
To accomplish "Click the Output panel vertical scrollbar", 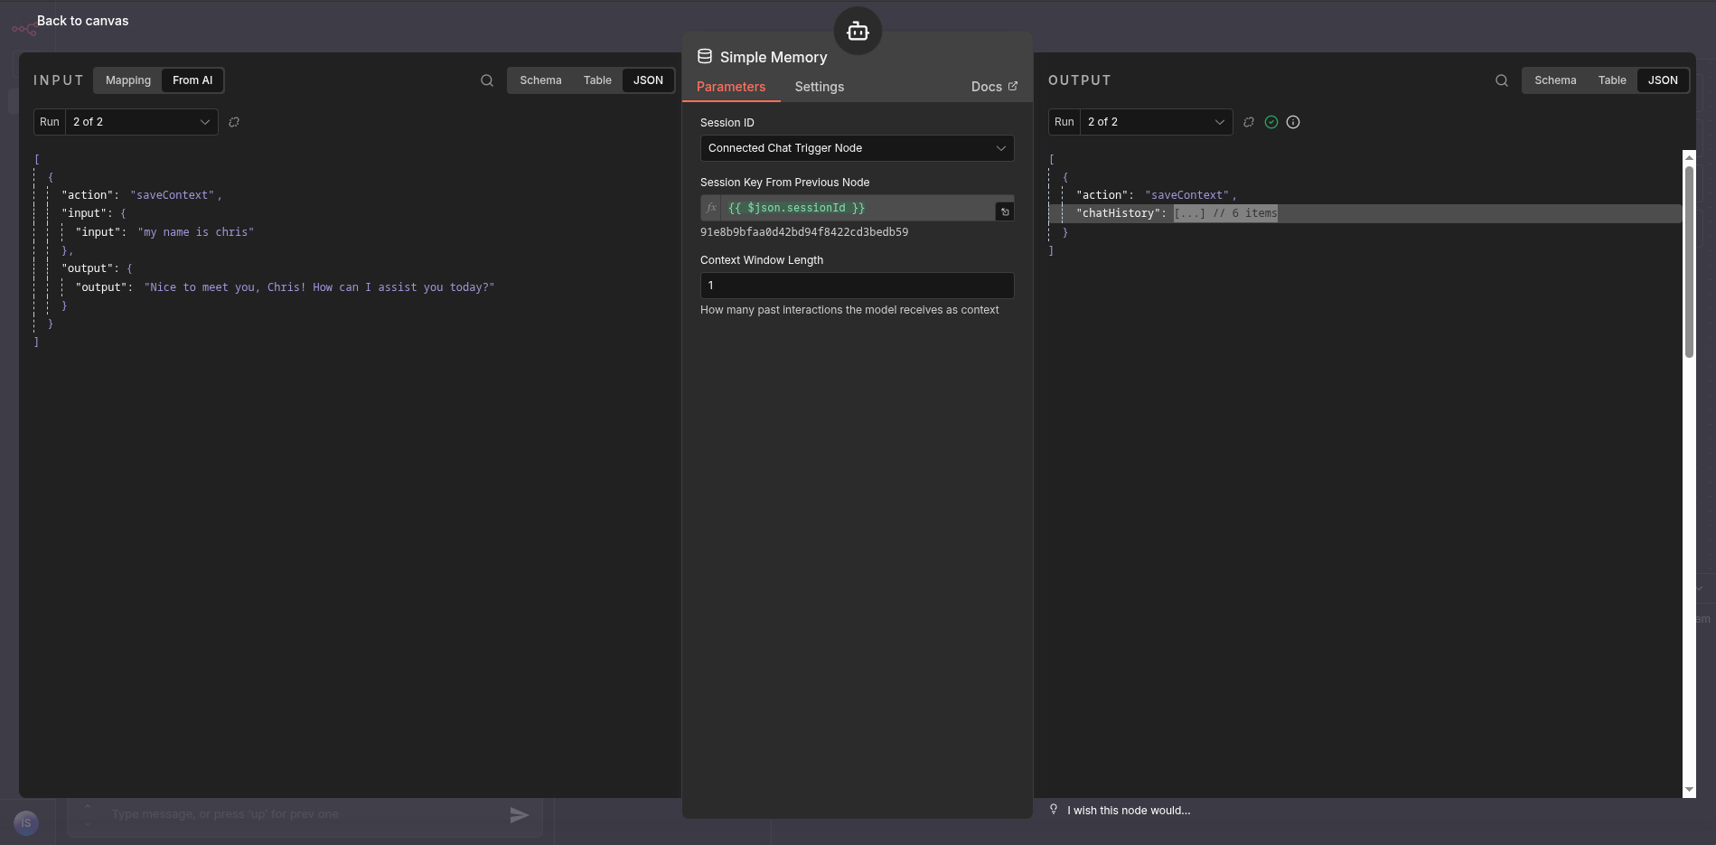I will [1689, 262].
